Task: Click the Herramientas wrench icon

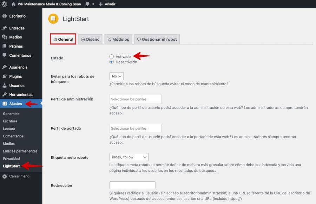Action: pos(5,94)
